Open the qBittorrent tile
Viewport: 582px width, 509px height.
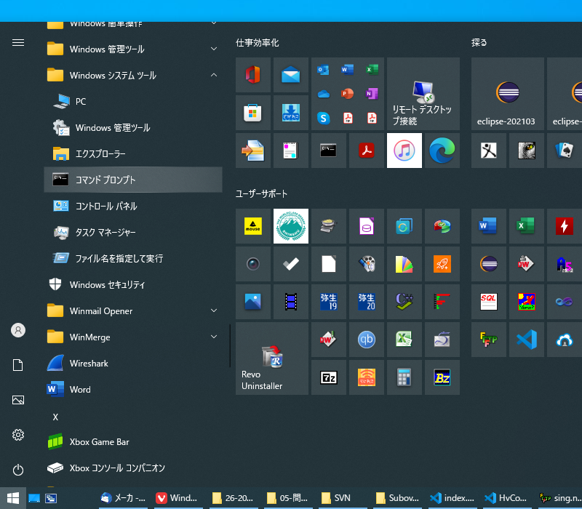click(x=367, y=340)
